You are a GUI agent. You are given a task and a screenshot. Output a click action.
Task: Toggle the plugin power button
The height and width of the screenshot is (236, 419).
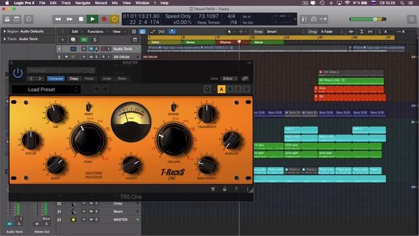click(x=18, y=73)
